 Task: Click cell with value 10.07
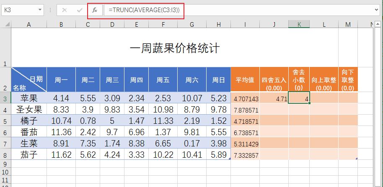click(192, 98)
